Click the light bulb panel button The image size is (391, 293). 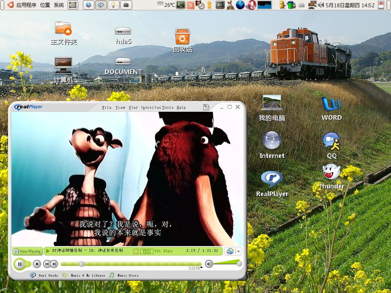(113, 5)
